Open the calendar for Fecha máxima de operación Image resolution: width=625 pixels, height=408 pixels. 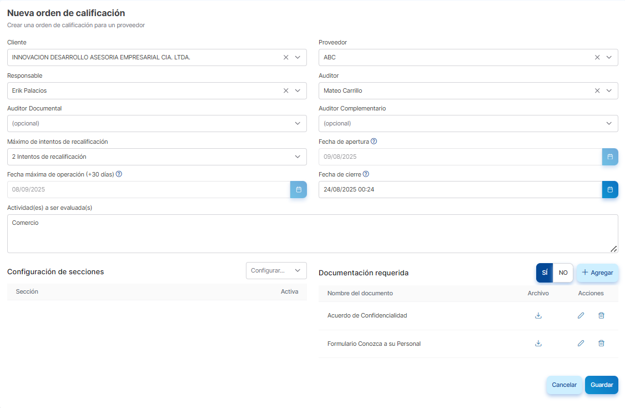[298, 189]
